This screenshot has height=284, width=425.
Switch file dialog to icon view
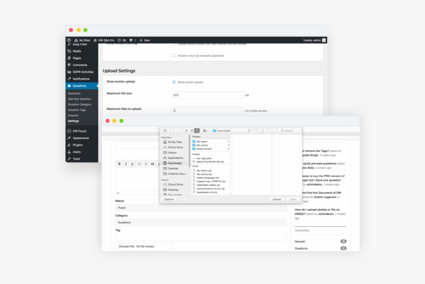tap(187, 131)
